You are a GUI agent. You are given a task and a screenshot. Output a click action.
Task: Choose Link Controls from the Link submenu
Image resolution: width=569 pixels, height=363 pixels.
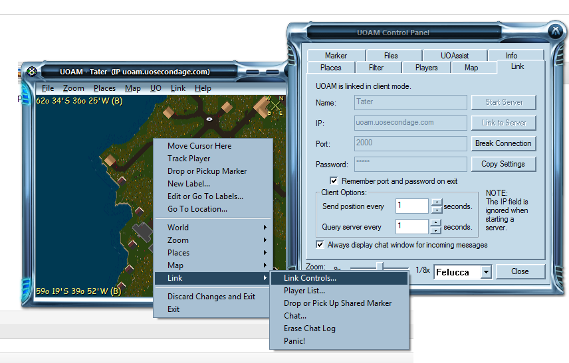click(310, 278)
